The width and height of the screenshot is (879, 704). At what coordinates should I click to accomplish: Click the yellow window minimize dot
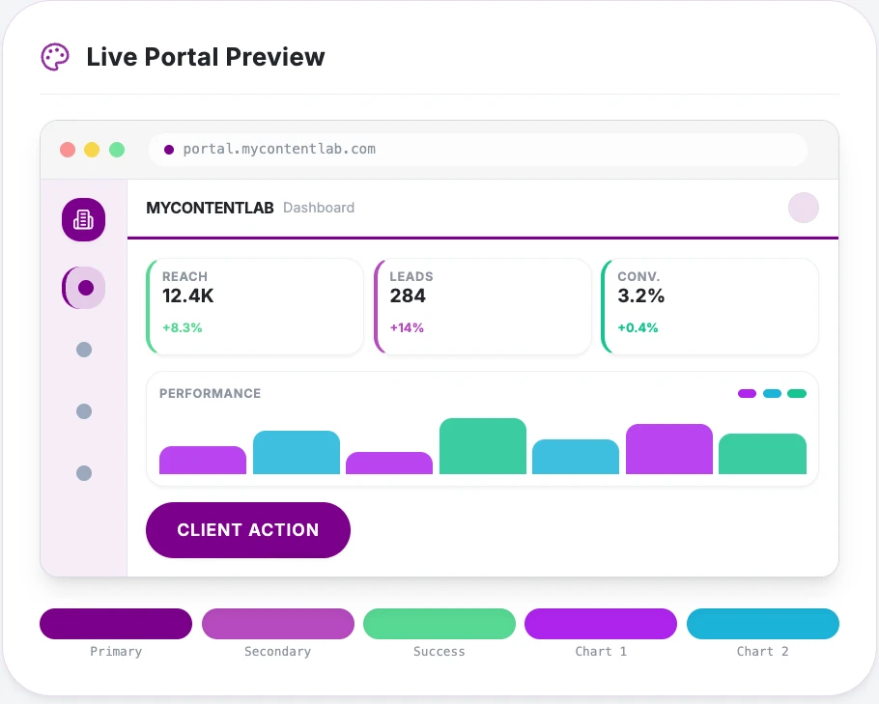92,150
